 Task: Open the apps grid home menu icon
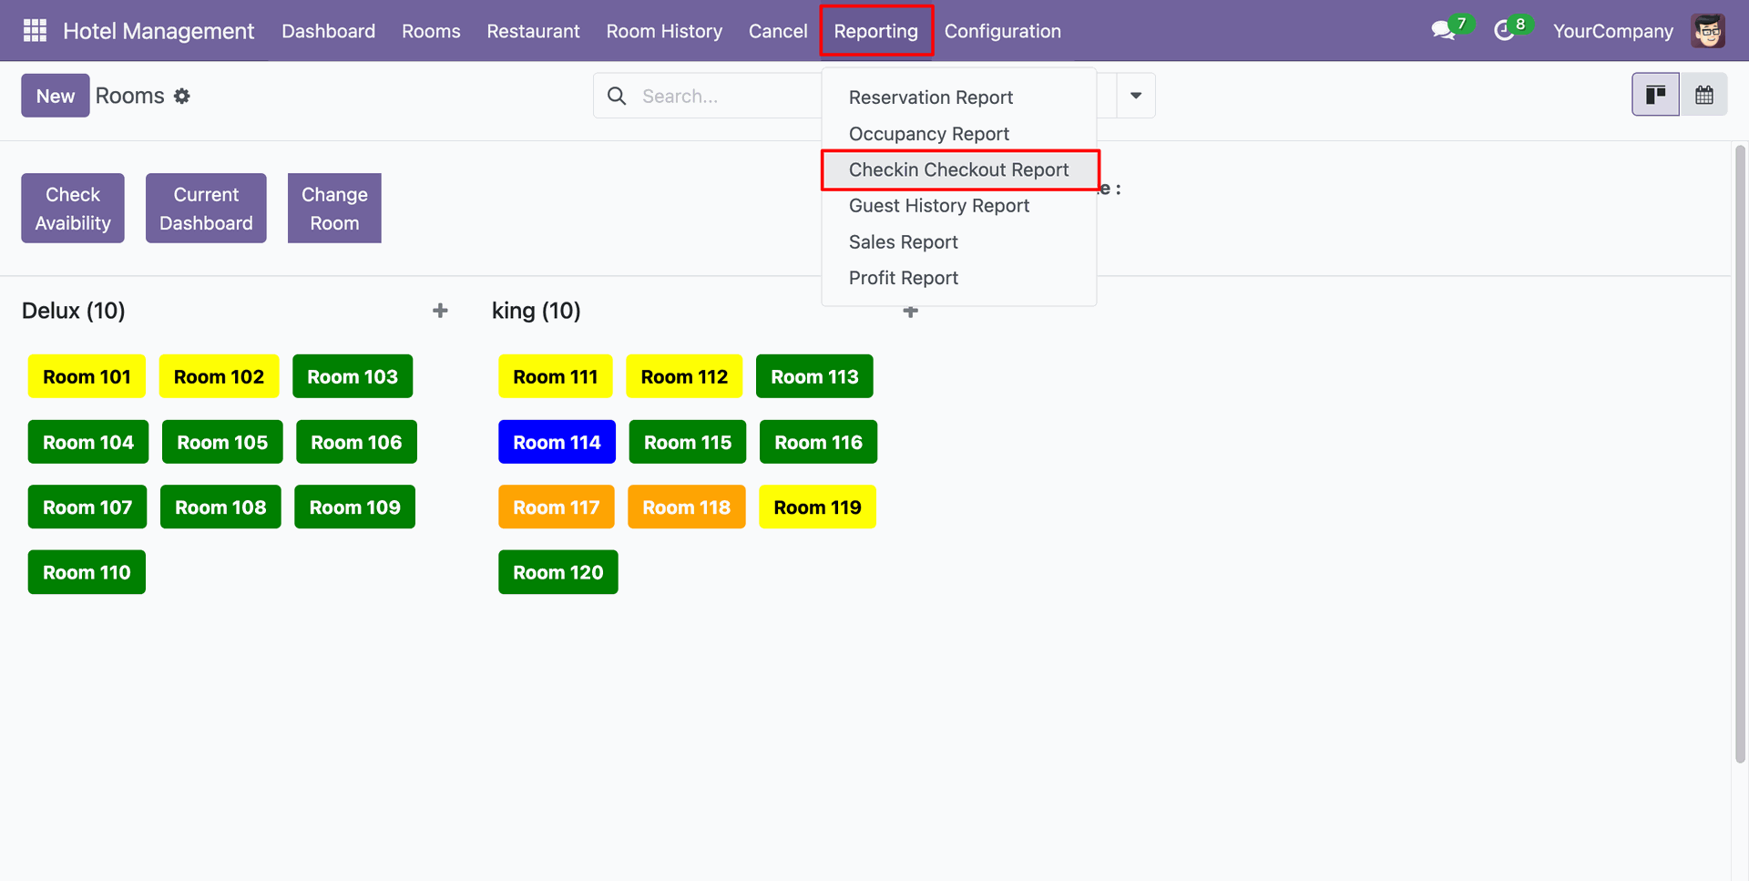(35, 31)
